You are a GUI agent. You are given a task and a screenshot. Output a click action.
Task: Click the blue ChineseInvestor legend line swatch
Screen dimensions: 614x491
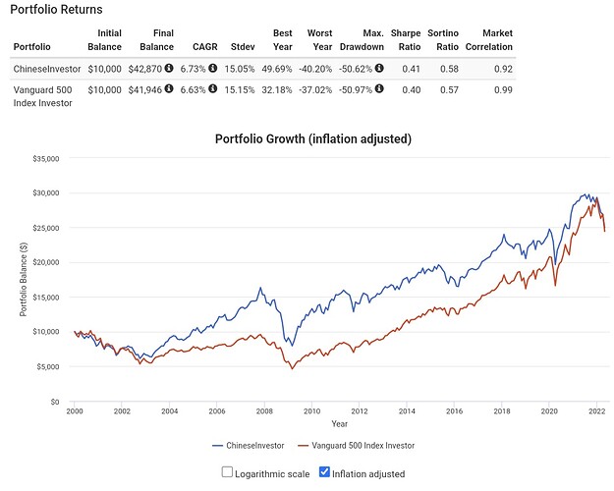click(x=217, y=446)
